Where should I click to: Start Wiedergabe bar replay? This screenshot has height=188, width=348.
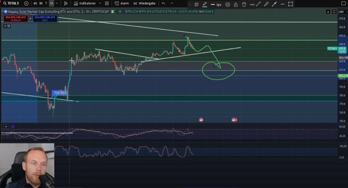[x=144, y=3]
